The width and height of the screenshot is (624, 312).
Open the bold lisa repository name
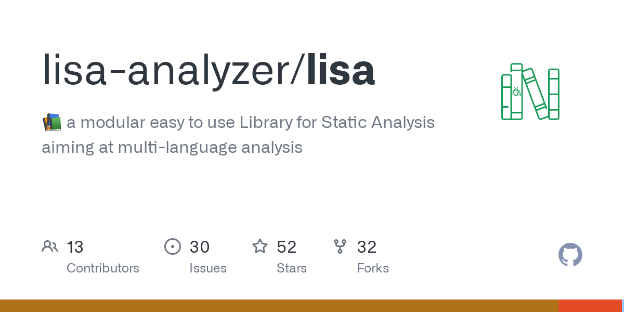pyautogui.click(x=341, y=71)
